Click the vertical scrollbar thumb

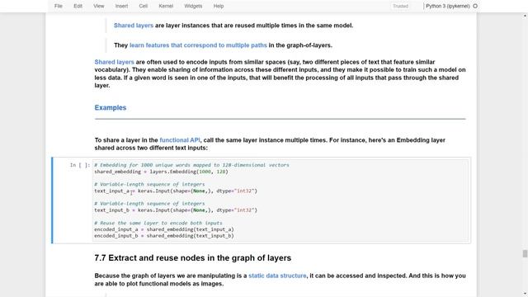coord(525,253)
